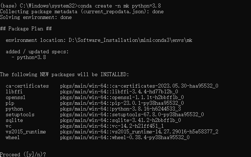This screenshot has width=251, height=157.
Task: Click the NEW packages will be INSTALLED line
Action: (64, 75)
